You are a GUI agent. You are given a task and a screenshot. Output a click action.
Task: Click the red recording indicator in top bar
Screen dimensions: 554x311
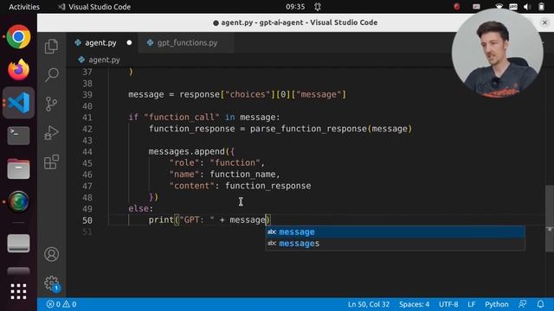click(x=457, y=7)
